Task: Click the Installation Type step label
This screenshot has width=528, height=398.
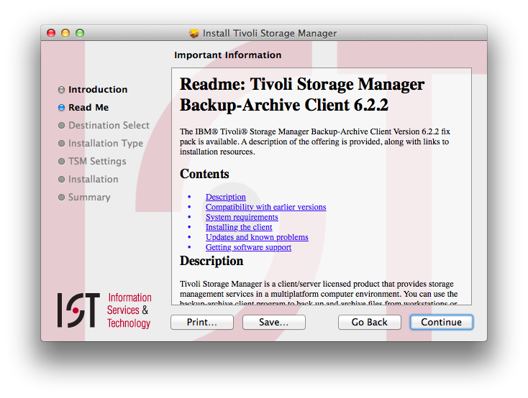Action: click(x=106, y=143)
